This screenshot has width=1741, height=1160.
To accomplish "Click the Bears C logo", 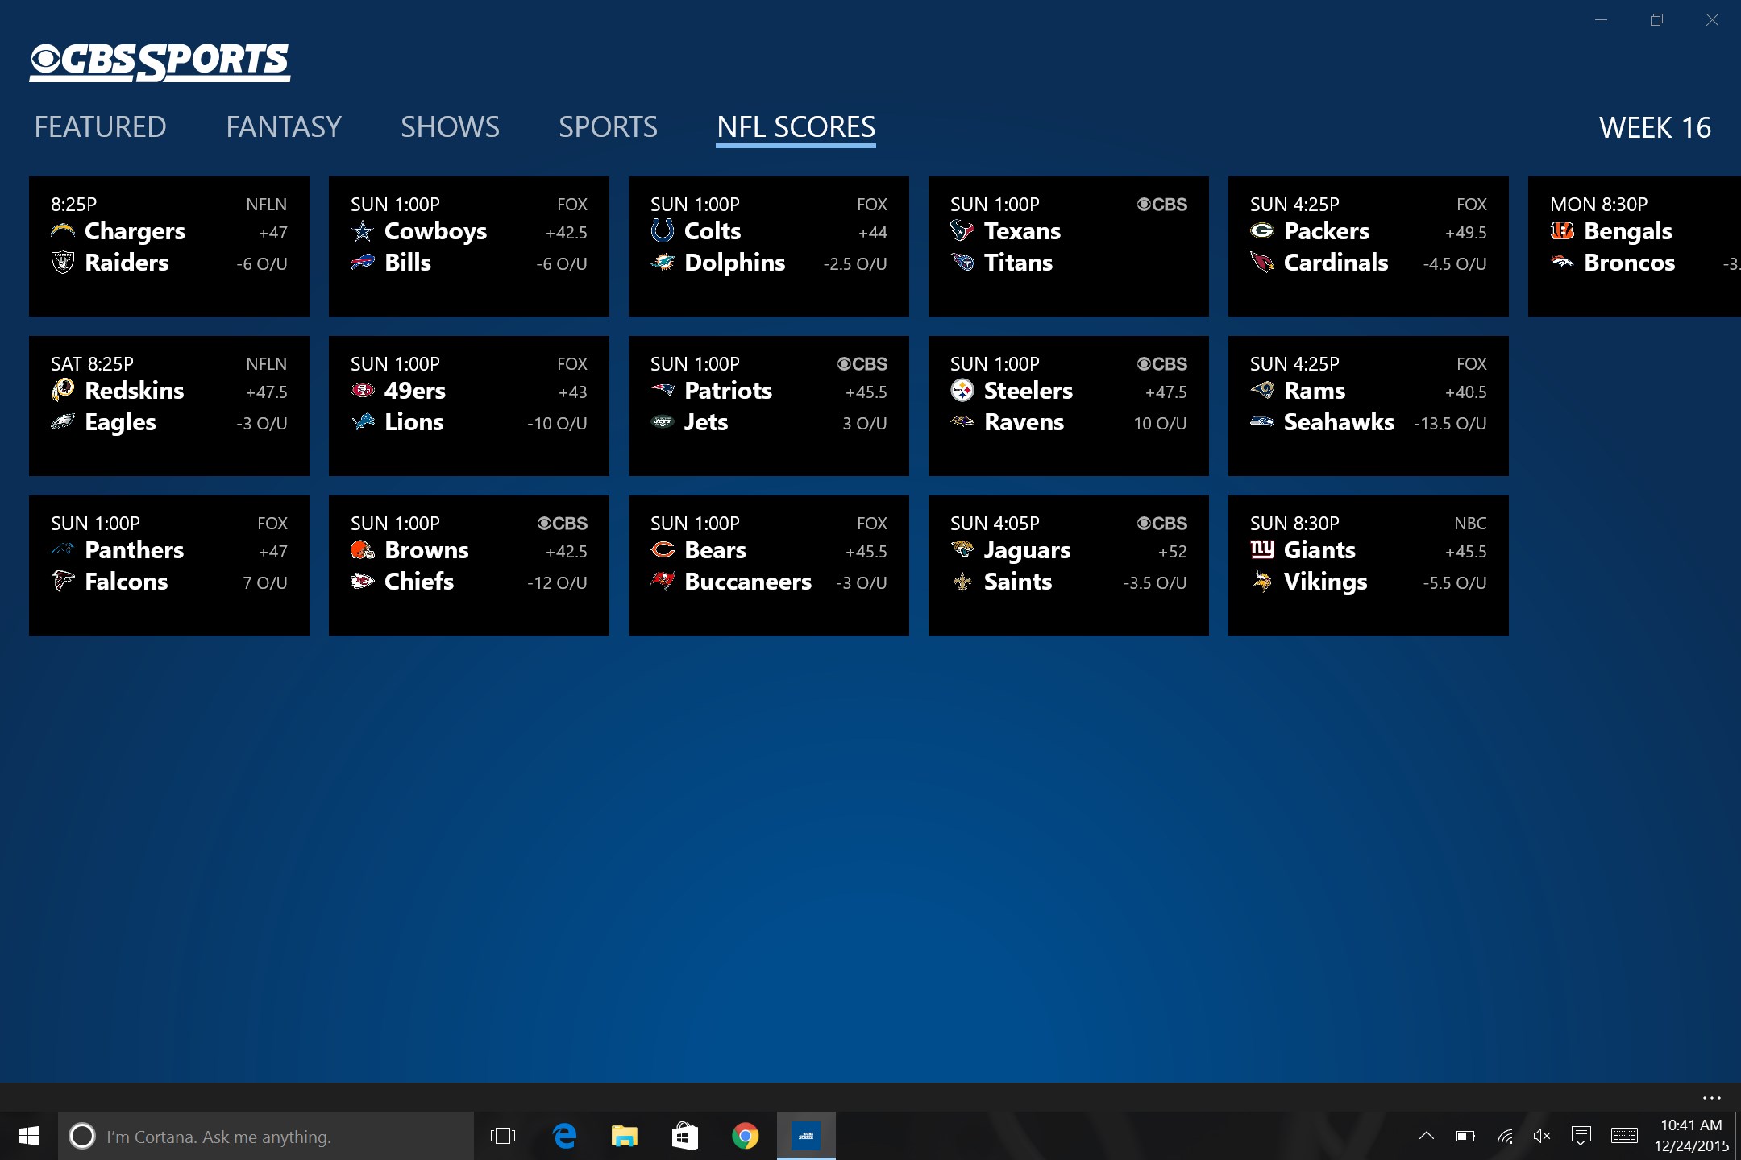I will coord(663,550).
